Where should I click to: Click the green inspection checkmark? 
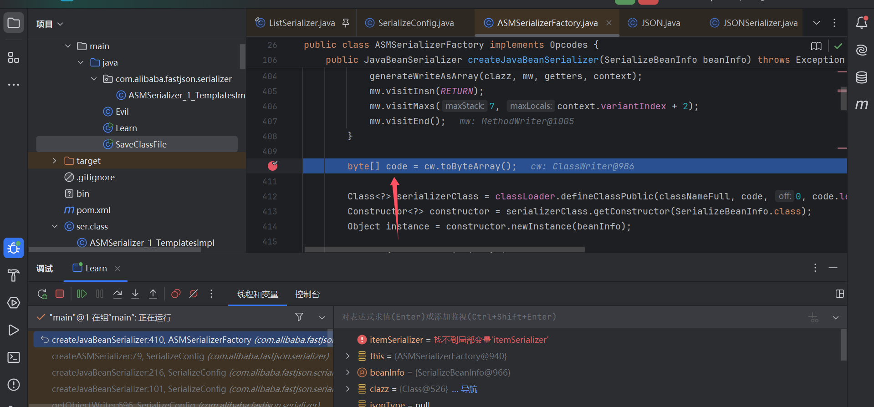click(838, 46)
